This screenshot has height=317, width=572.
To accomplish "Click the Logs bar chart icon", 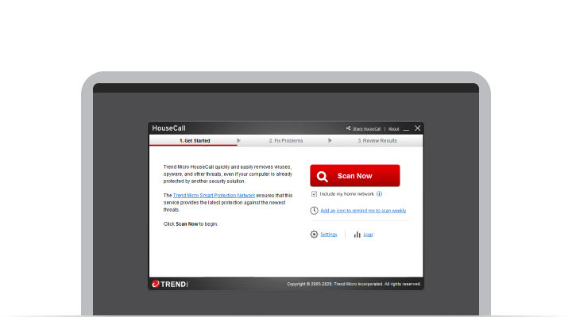I will pyautogui.click(x=357, y=235).
